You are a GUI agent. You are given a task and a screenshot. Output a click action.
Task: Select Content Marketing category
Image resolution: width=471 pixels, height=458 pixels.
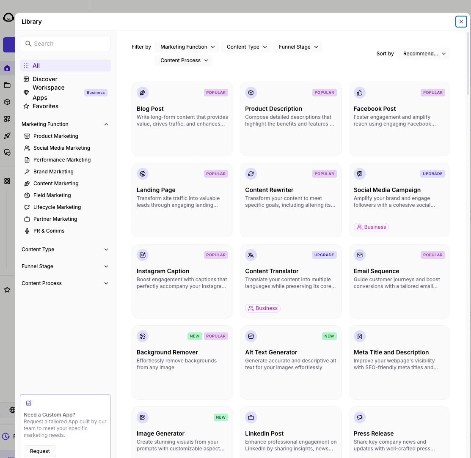65,184
